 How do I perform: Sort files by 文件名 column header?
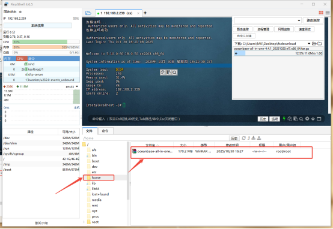(x=152, y=145)
